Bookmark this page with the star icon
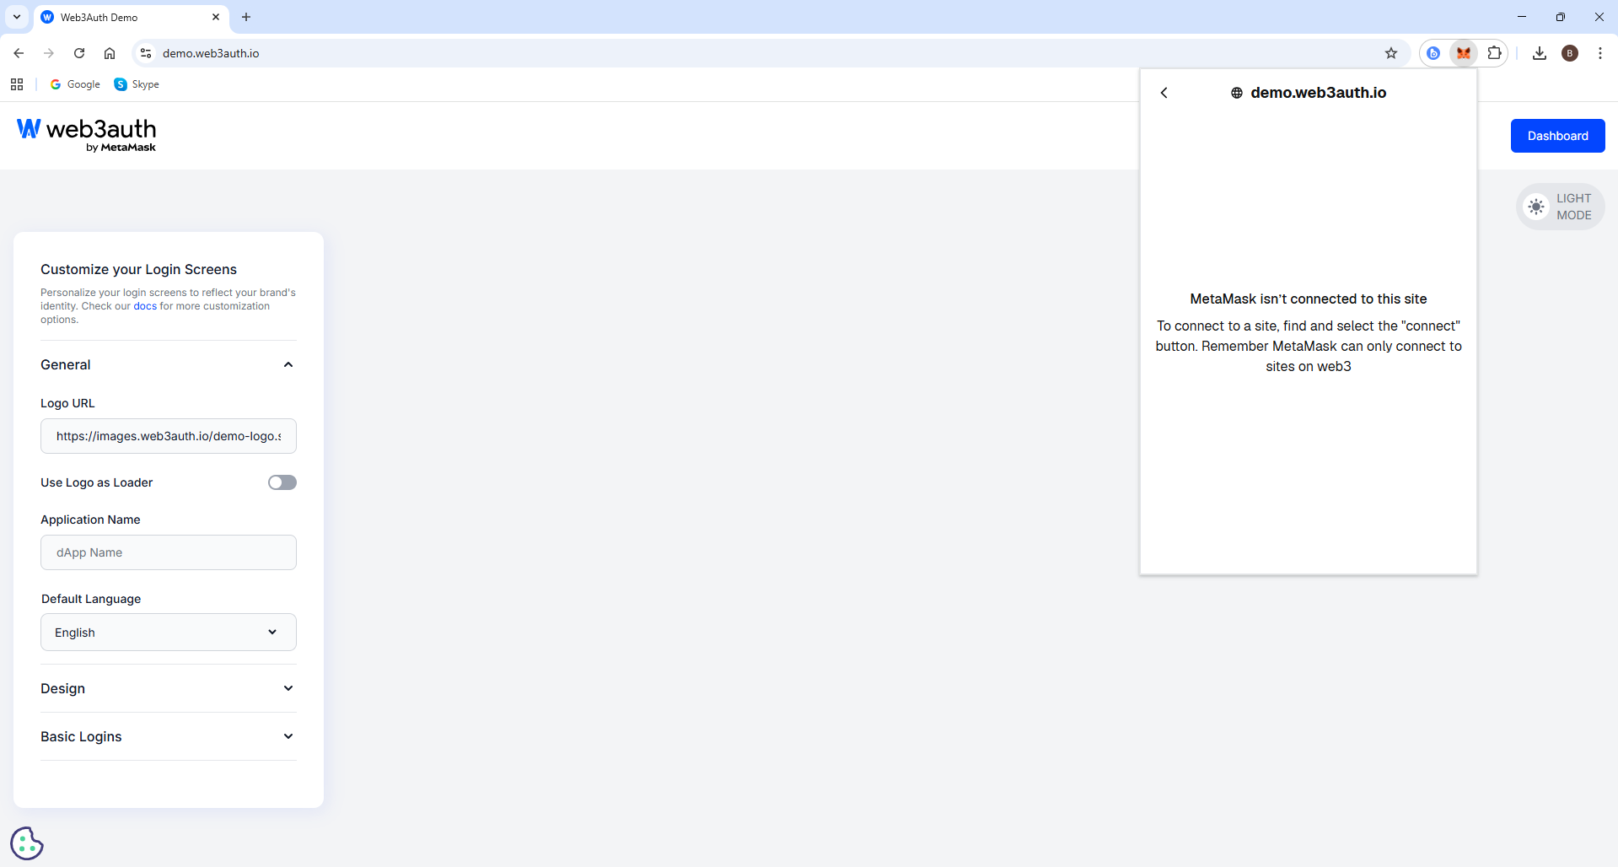 pos(1391,53)
